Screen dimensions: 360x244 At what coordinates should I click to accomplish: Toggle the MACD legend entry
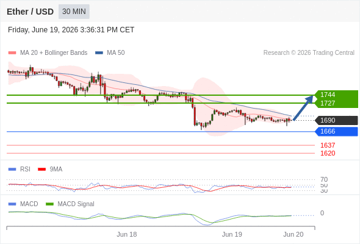click(23, 204)
